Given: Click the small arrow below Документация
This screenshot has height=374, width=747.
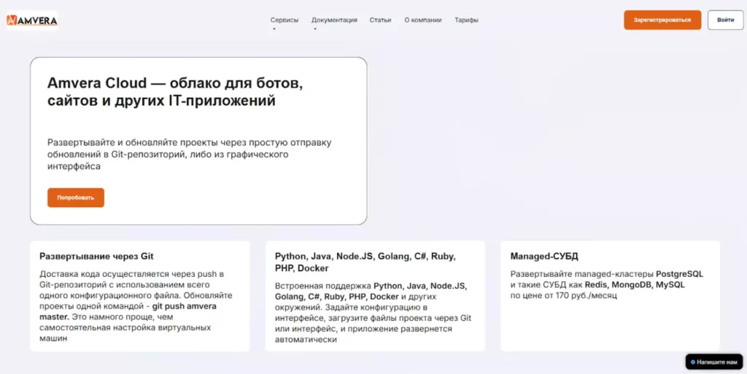Looking at the screenshot, I should tap(315, 29).
